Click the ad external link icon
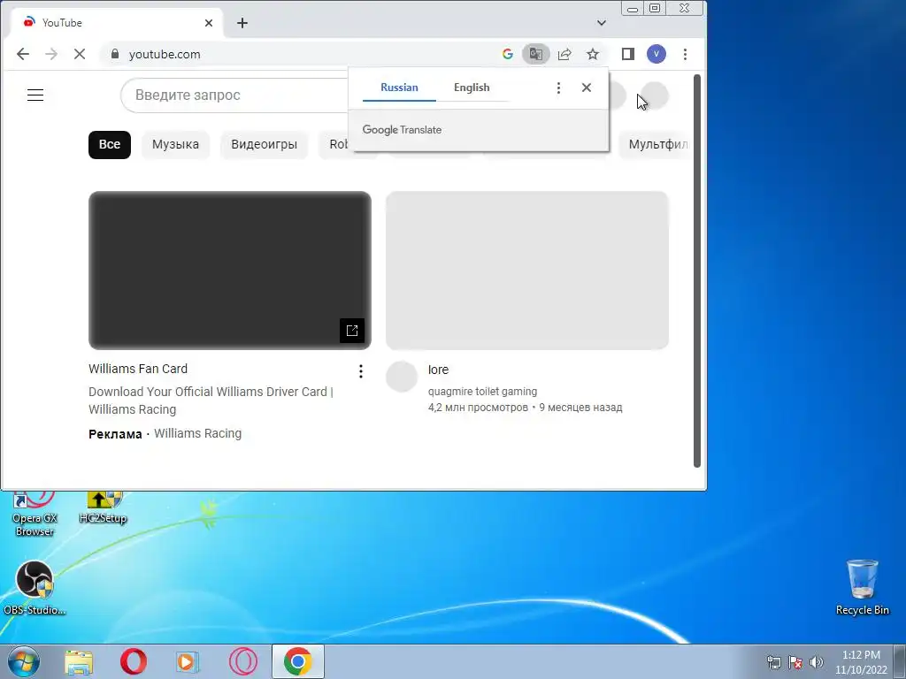The image size is (906, 679). tap(352, 331)
